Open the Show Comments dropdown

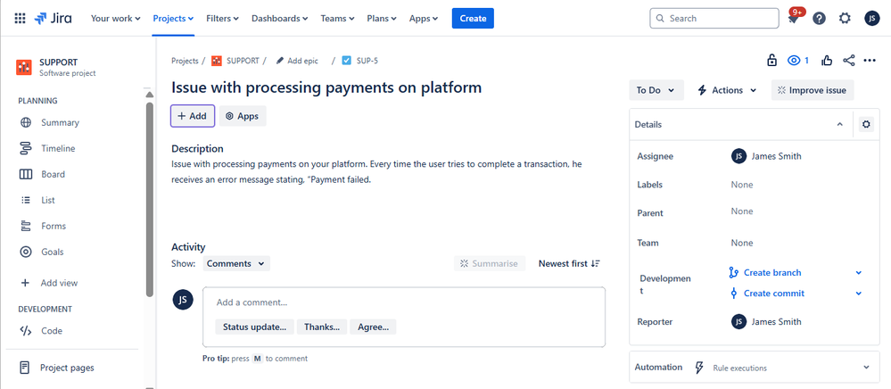tap(235, 264)
